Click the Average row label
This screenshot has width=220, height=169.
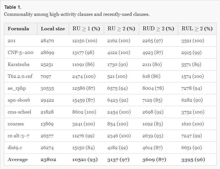coord(18,160)
